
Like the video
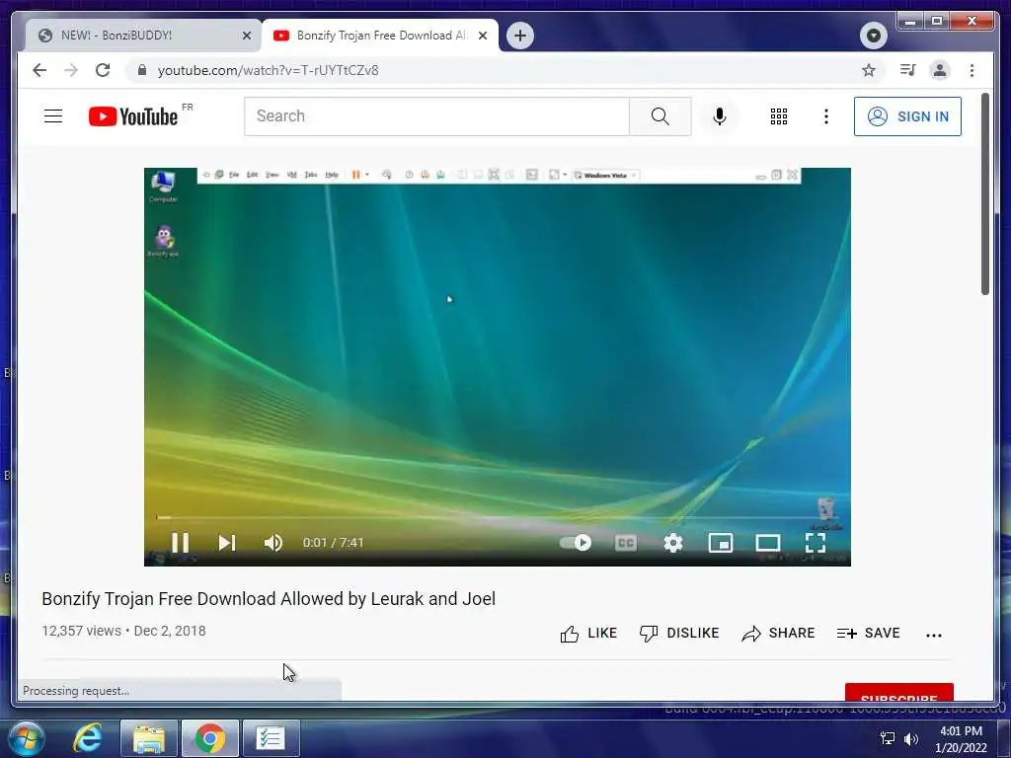588,633
